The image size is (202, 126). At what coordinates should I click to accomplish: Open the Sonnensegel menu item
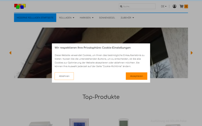107,17
